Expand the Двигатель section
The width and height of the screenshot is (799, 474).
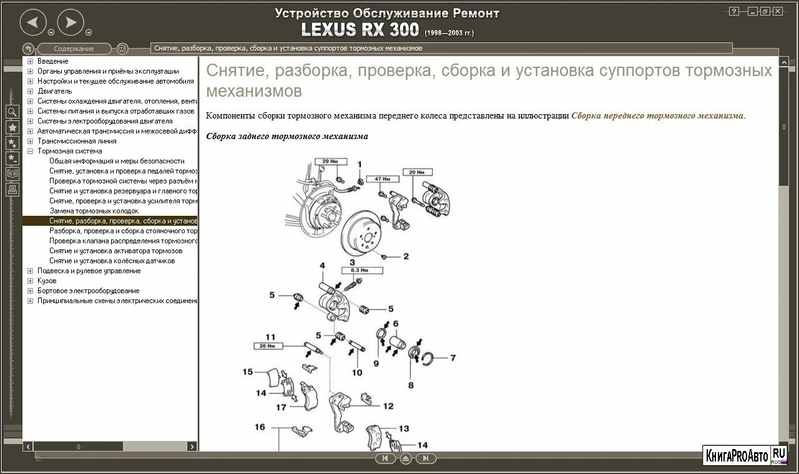(x=30, y=91)
